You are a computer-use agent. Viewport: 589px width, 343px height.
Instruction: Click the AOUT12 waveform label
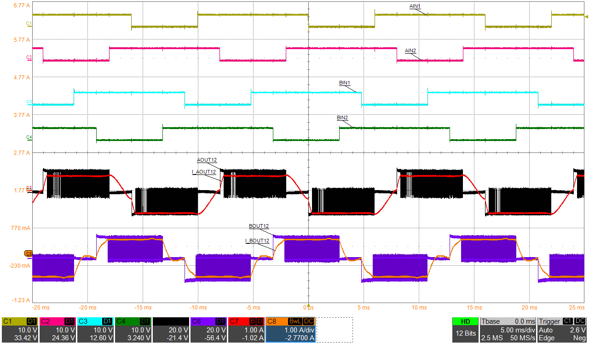207,160
